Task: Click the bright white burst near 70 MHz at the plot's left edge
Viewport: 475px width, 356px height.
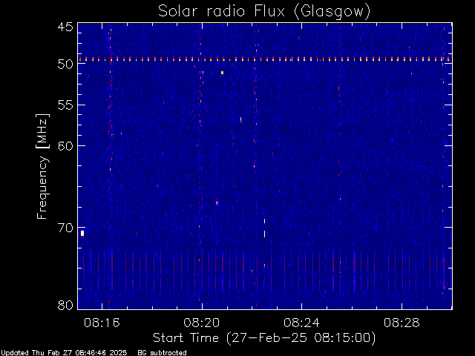Action: 82,233
